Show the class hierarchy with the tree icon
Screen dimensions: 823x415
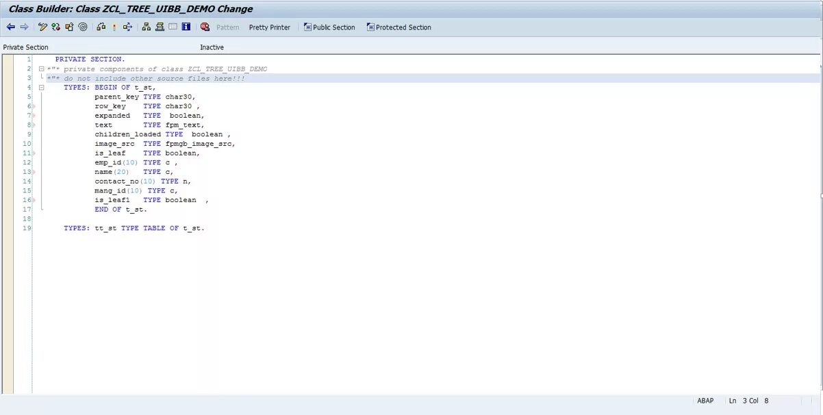pyautogui.click(x=145, y=27)
